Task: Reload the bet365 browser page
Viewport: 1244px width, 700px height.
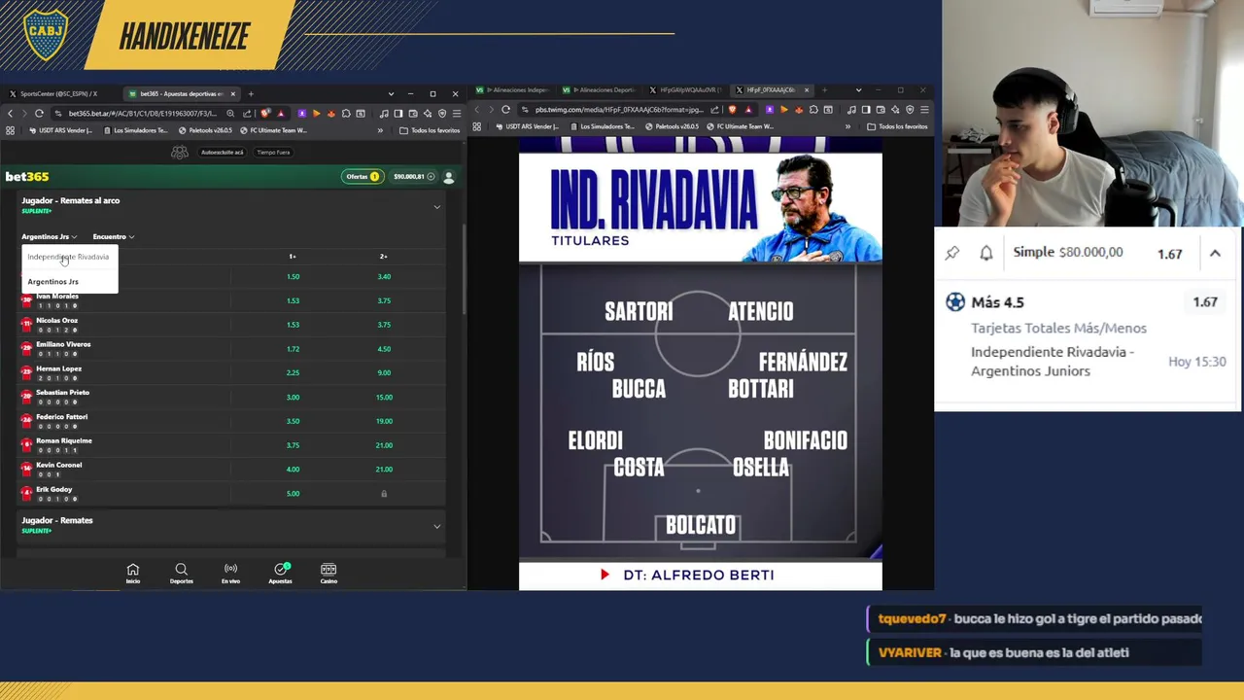Action: [39, 114]
